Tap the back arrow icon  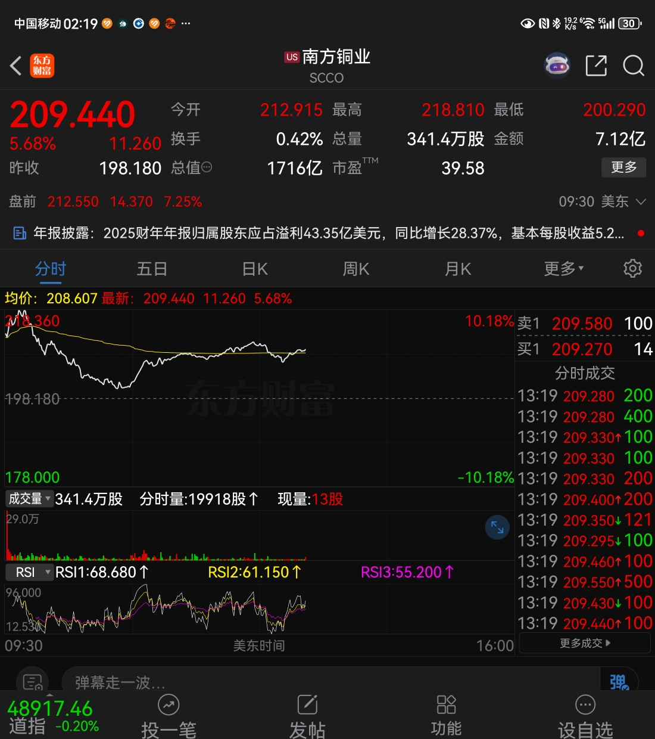[16, 66]
